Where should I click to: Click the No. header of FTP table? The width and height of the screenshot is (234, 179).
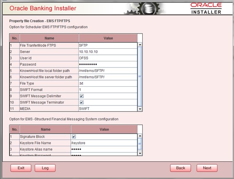[x=15, y=38]
